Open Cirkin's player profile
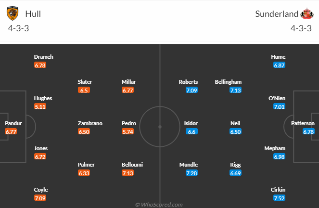This screenshot has width=319, height=208. click(279, 190)
